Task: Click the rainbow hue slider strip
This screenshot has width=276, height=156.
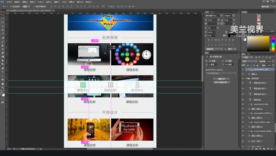Action: (273, 44)
